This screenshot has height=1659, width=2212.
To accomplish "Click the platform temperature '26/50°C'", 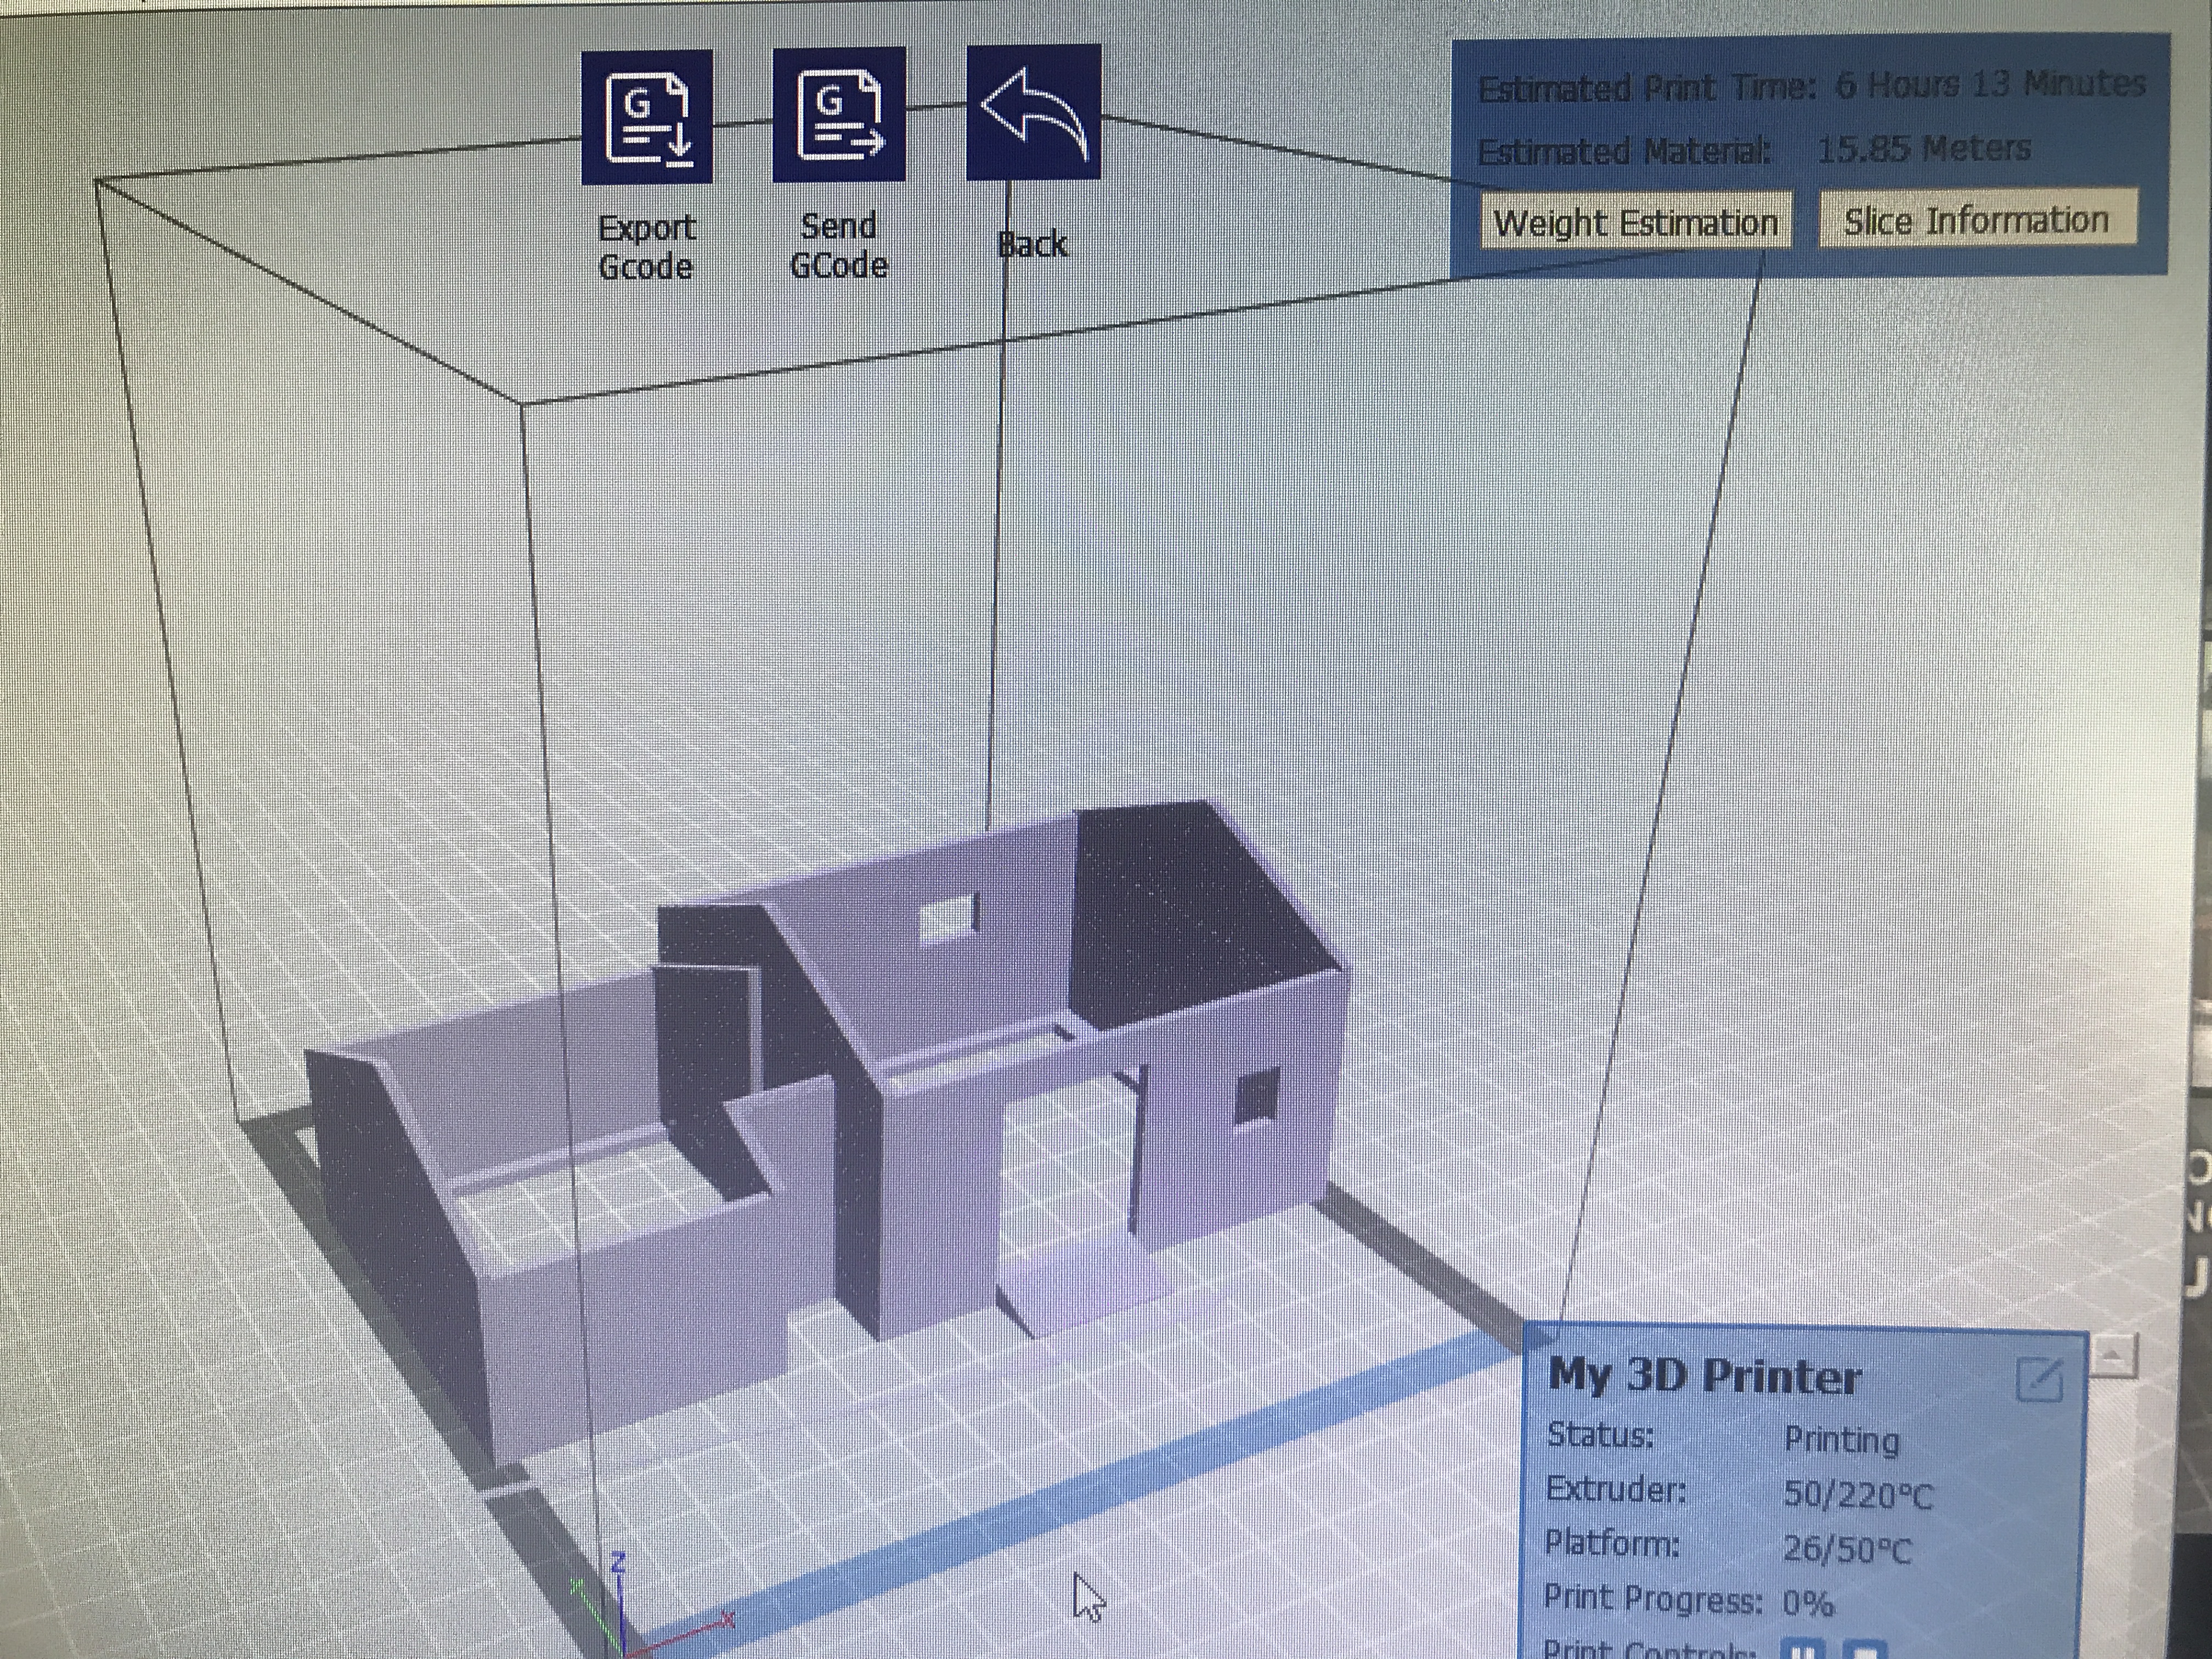I will (x=1847, y=1550).
